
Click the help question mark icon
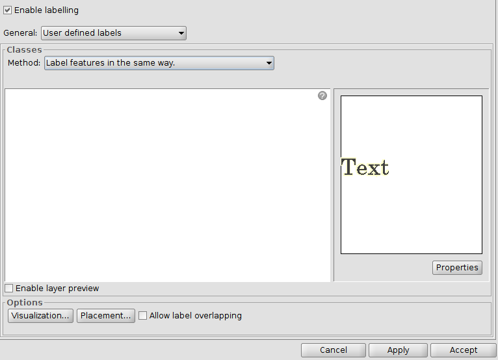(x=322, y=96)
